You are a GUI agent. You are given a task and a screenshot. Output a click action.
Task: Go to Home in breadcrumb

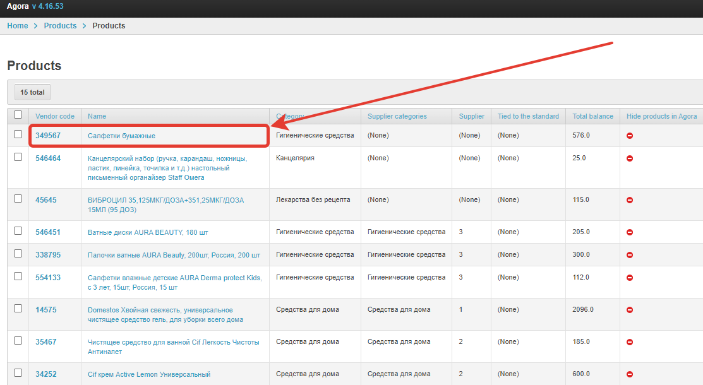[x=18, y=26]
